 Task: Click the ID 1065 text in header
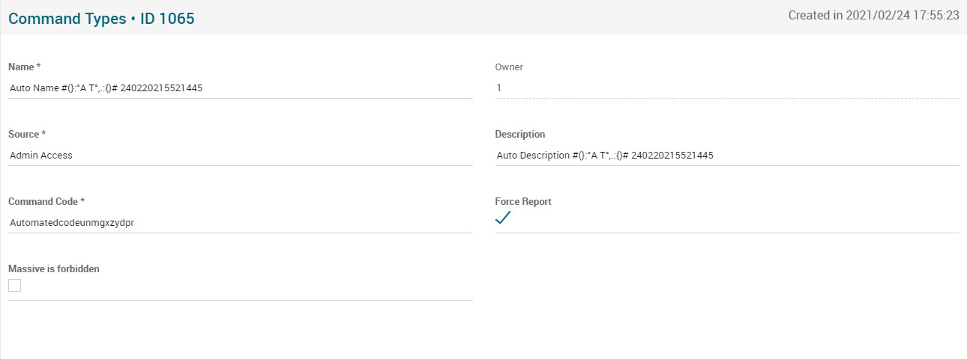pyautogui.click(x=167, y=19)
